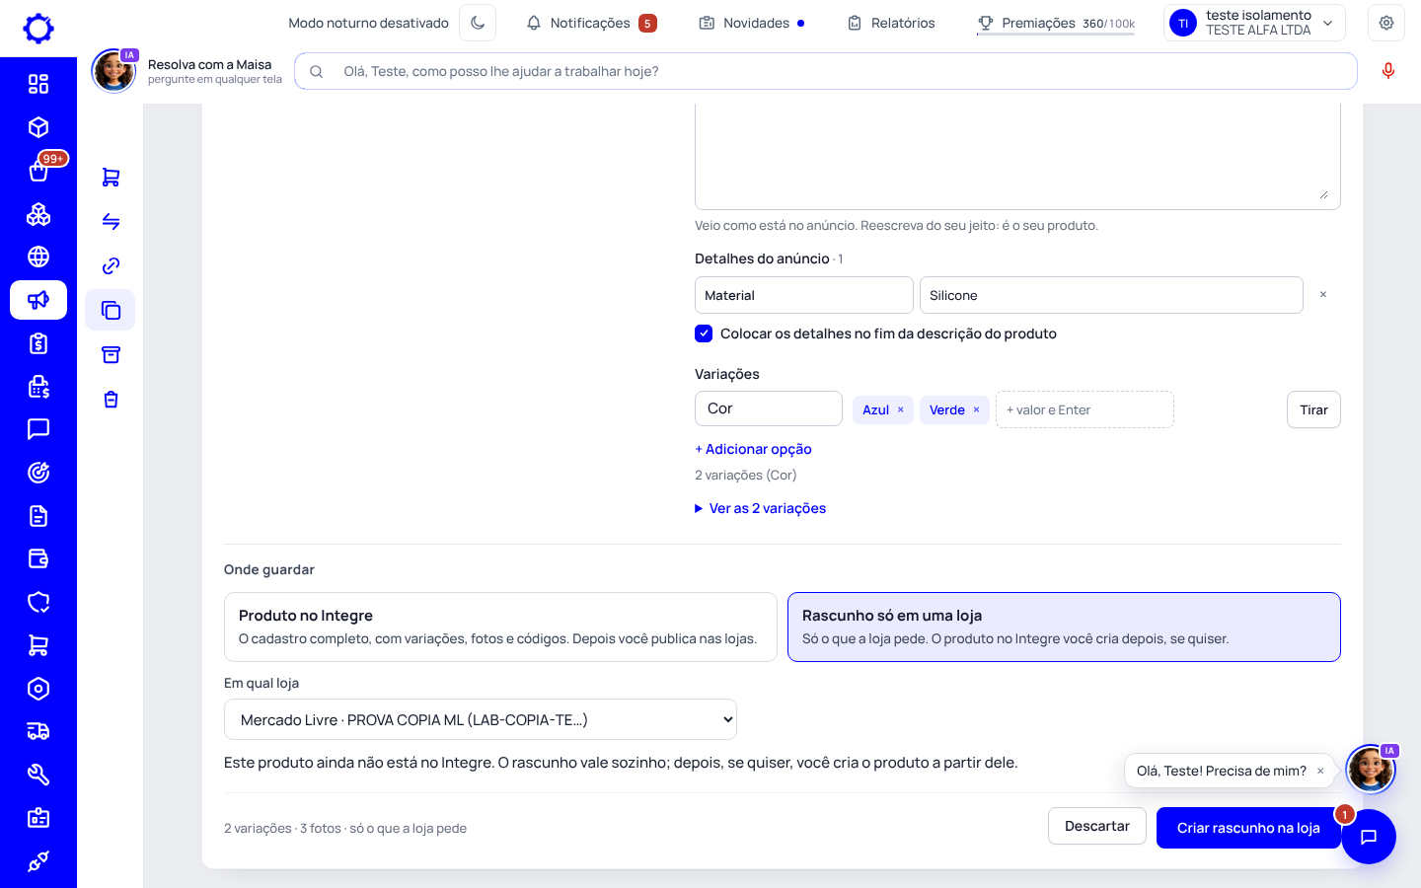Screen dimensions: 1421x888
Task: Dismiss the 'Olá, Teste! Precisa de mim?' bubble
Action: tap(1320, 771)
